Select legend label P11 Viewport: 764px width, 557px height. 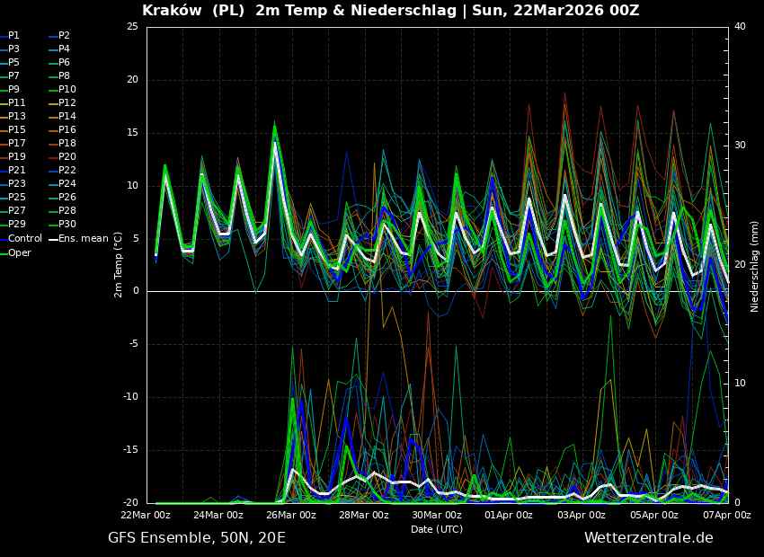13,102
